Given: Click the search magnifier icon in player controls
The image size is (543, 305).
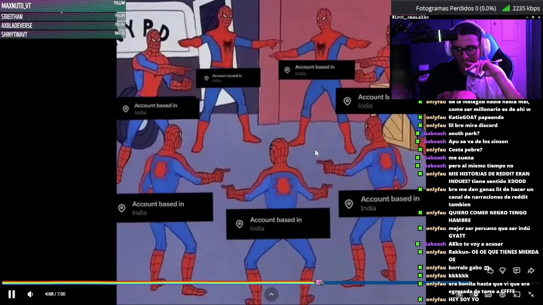Looking at the screenshot, I should pos(460,294).
